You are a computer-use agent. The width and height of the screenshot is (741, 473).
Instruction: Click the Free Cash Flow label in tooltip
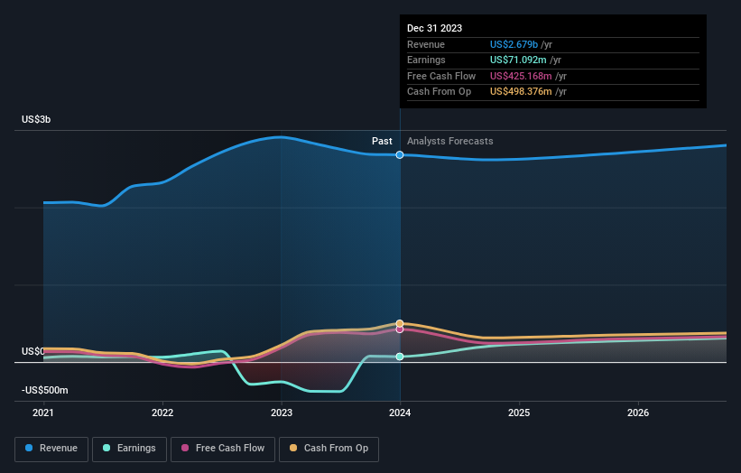(x=441, y=76)
